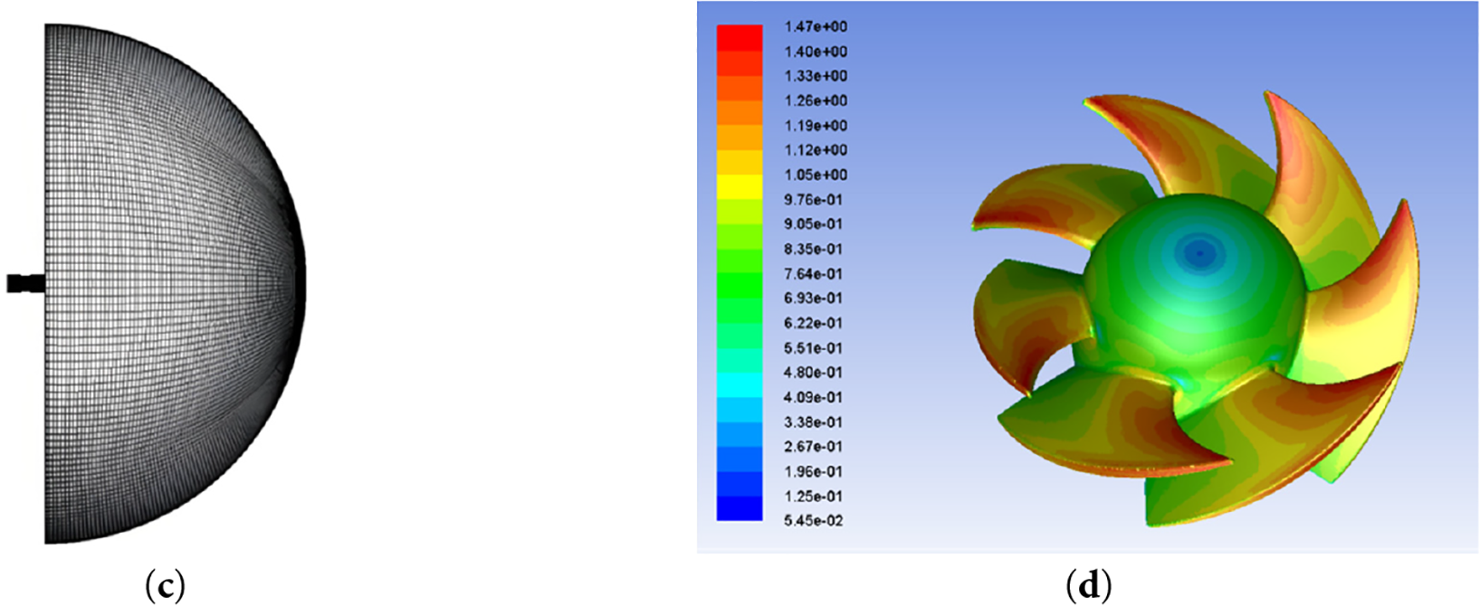Select the cyan band of the color scale
This screenshot has height=606, width=1480.
739,384
